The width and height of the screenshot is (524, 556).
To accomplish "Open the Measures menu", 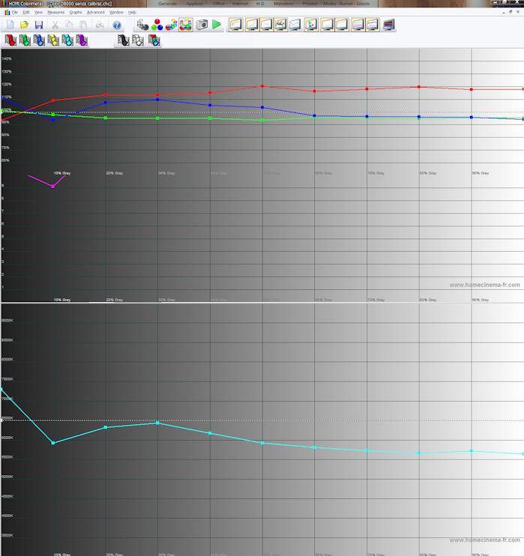I will [x=56, y=12].
